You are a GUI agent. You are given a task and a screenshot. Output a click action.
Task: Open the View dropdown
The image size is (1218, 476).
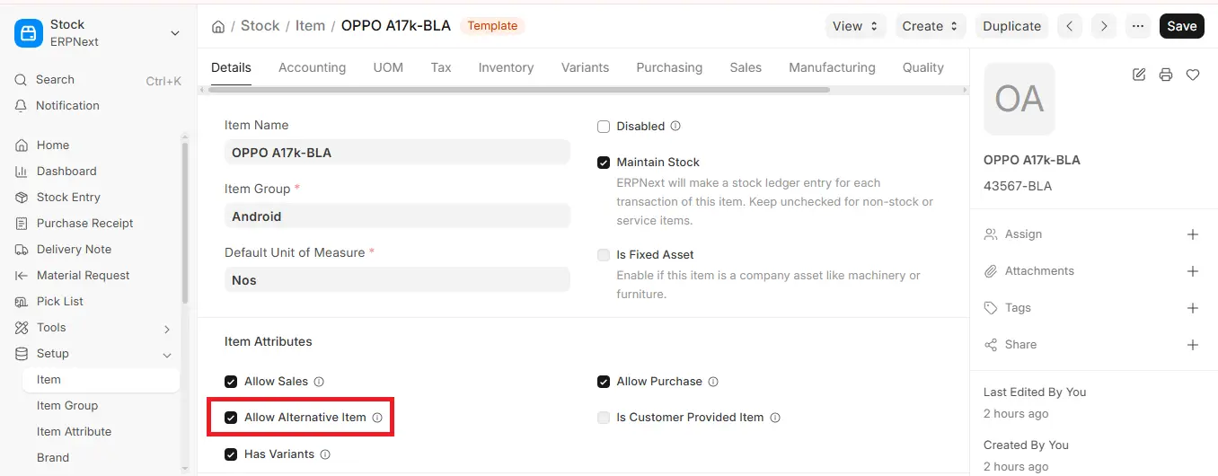(x=856, y=26)
